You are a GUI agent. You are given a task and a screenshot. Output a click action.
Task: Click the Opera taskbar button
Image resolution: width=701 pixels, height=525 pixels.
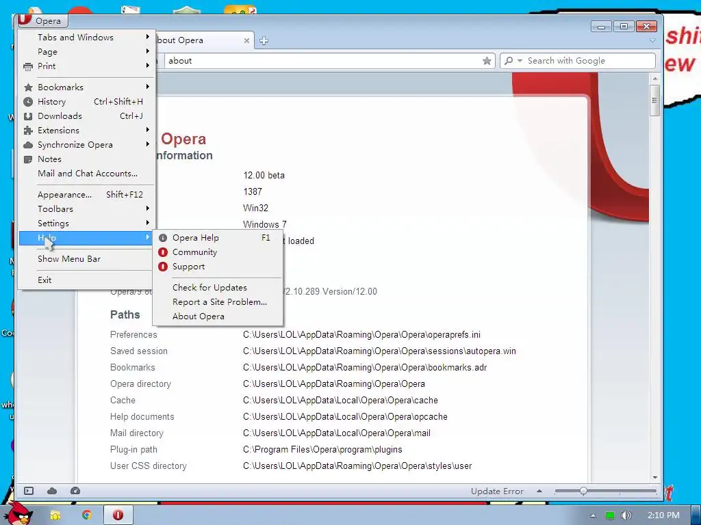click(118, 515)
